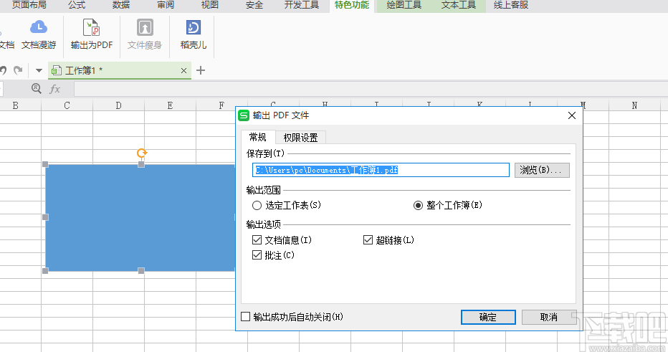Open the 数据 ribbon tab
This screenshot has height=352, width=668.
121,5
